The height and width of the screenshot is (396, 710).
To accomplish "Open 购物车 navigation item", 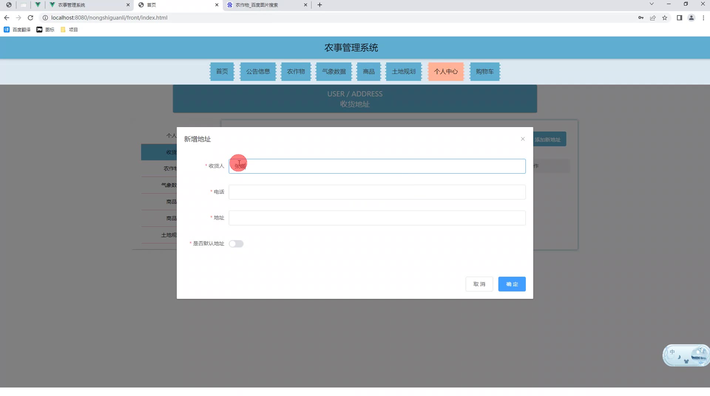I will coord(485,72).
